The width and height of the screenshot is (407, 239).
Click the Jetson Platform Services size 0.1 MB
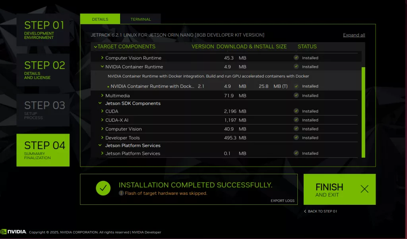click(235, 153)
